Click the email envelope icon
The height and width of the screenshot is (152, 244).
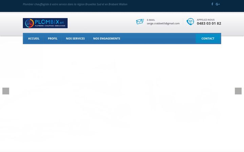coord(140,21)
